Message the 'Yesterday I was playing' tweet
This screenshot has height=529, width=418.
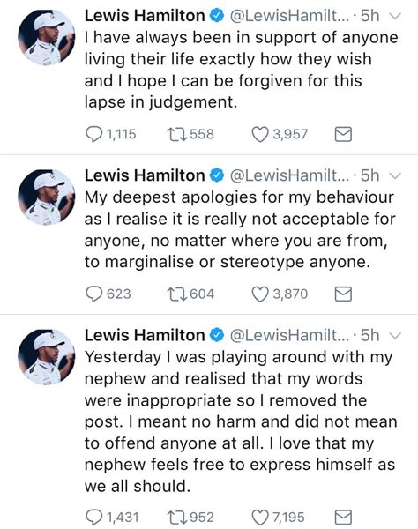[x=343, y=518]
